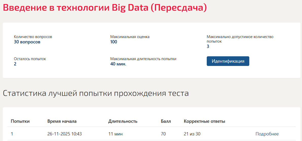This screenshot has height=141, width=302.
Task: Open the Подробнее link for attempt 1
Action: tap(267, 134)
